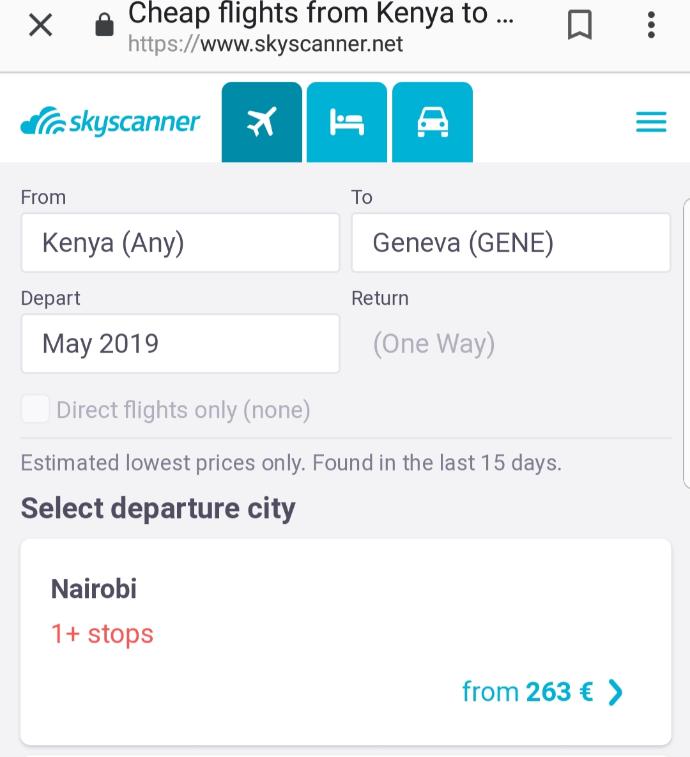Edit the From field Kenya (Any)

click(180, 243)
